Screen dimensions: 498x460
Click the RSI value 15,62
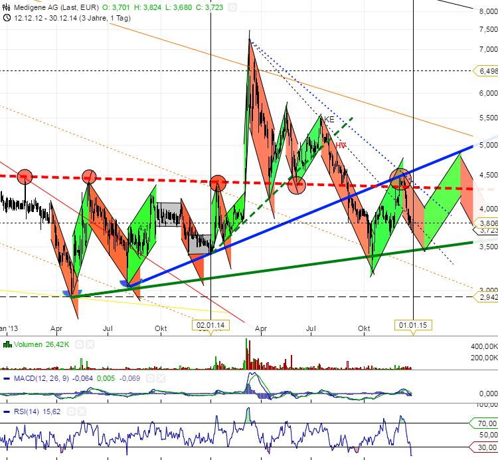(x=51, y=411)
